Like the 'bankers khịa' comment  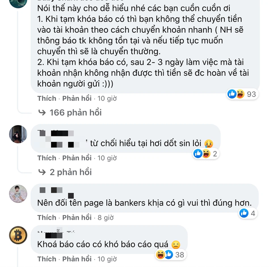[x=47, y=218]
